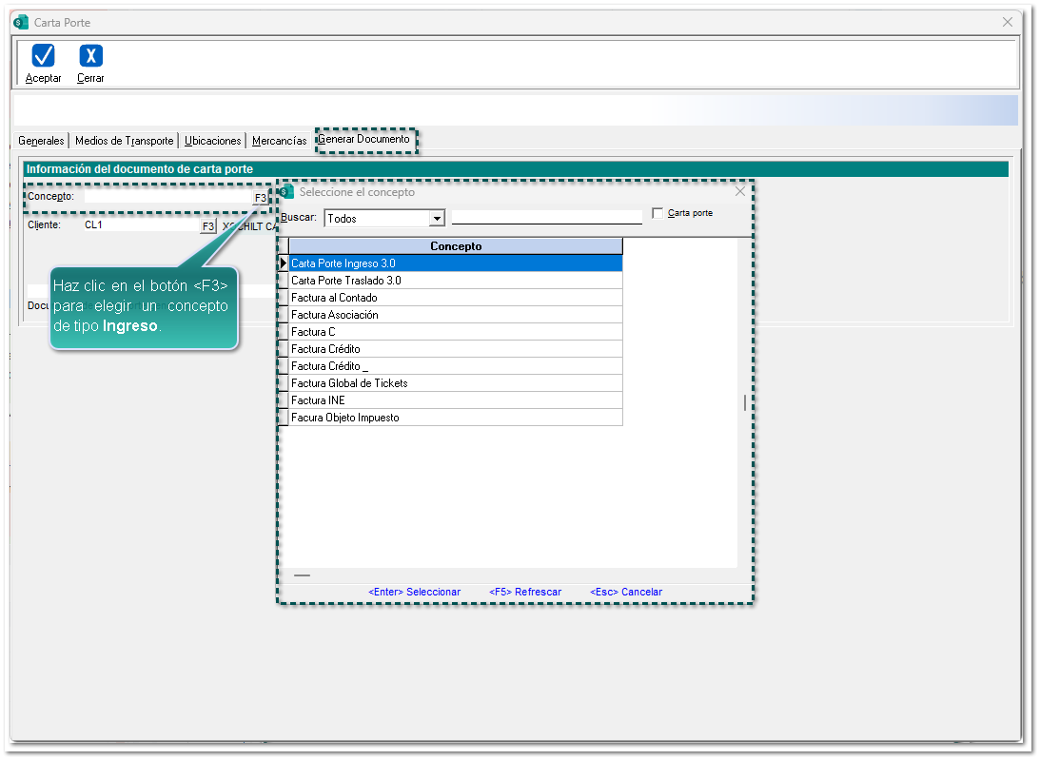The height and width of the screenshot is (760, 1040).
Task: Open the Mercancías tab
Action: [279, 141]
